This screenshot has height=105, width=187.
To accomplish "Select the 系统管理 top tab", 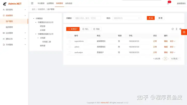I will (59, 3).
